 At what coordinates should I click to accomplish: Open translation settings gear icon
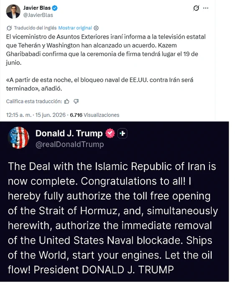pos(96,28)
